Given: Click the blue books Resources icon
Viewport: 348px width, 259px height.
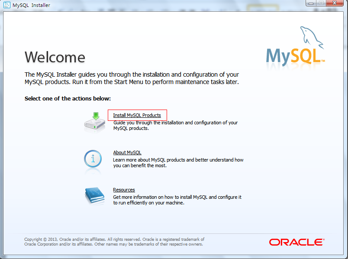Looking at the screenshot, I should coord(94,196).
